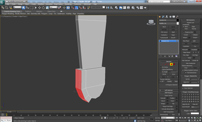Open the Rendering menu
The image size is (202, 122).
pos(68,4)
